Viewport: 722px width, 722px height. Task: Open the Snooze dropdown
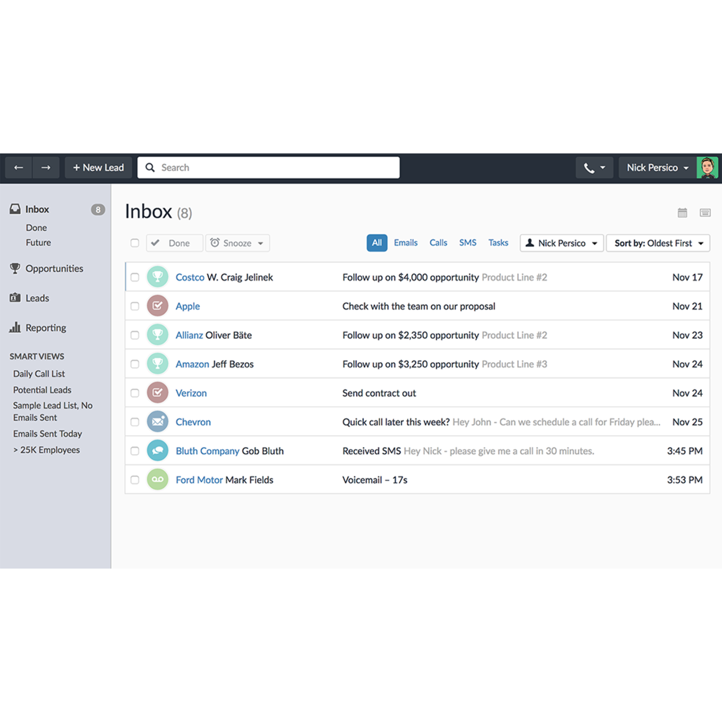click(x=237, y=243)
